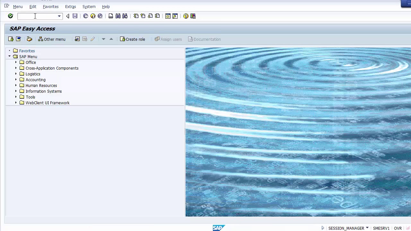Click the window menu icon left of Menu
The width and height of the screenshot is (411, 231).
(x=7, y=6)
